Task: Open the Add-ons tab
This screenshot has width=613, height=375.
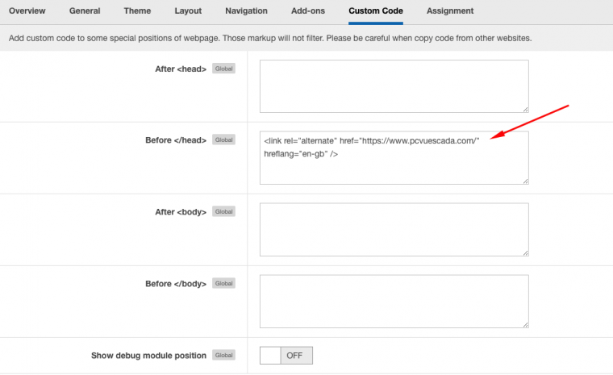Action: click(x=307, y=11)
